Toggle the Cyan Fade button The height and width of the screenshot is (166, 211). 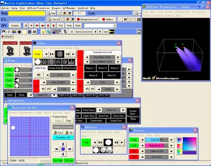(x=134, y=140)
